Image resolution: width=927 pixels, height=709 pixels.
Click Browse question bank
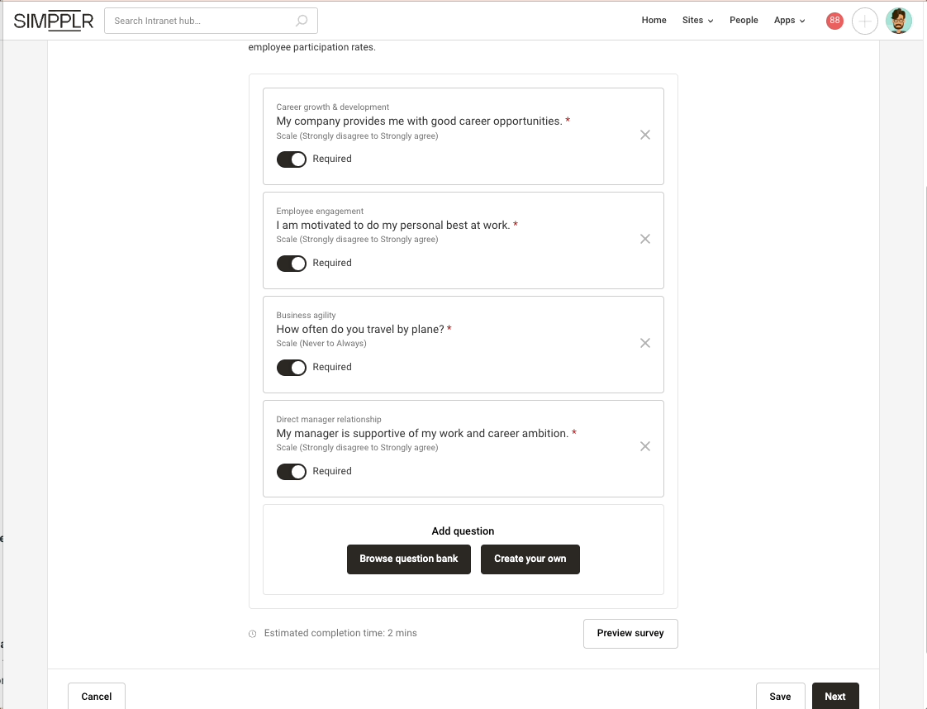[x=408, y=559]
